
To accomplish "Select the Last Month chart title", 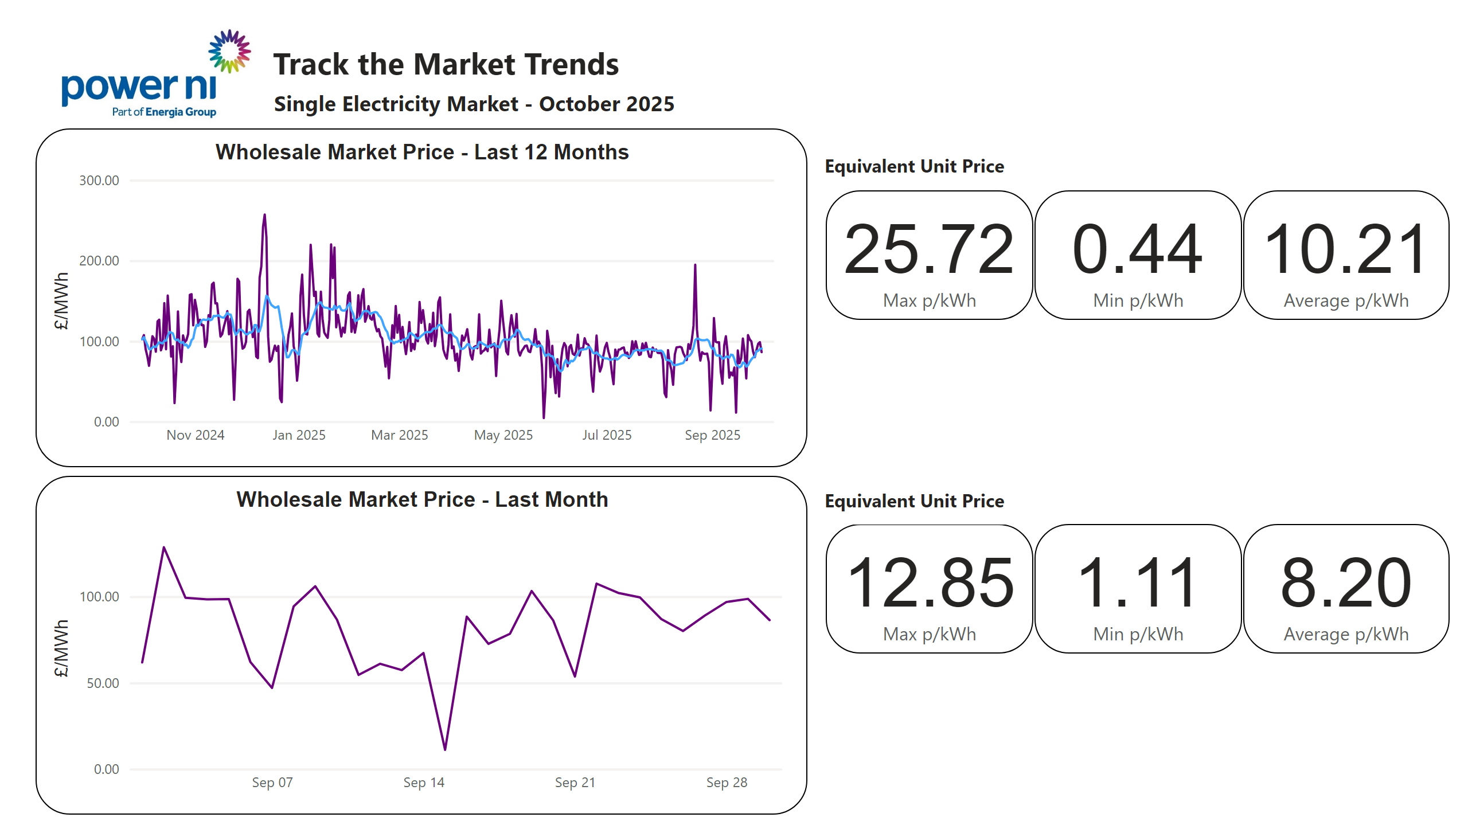I will [421, 499].
